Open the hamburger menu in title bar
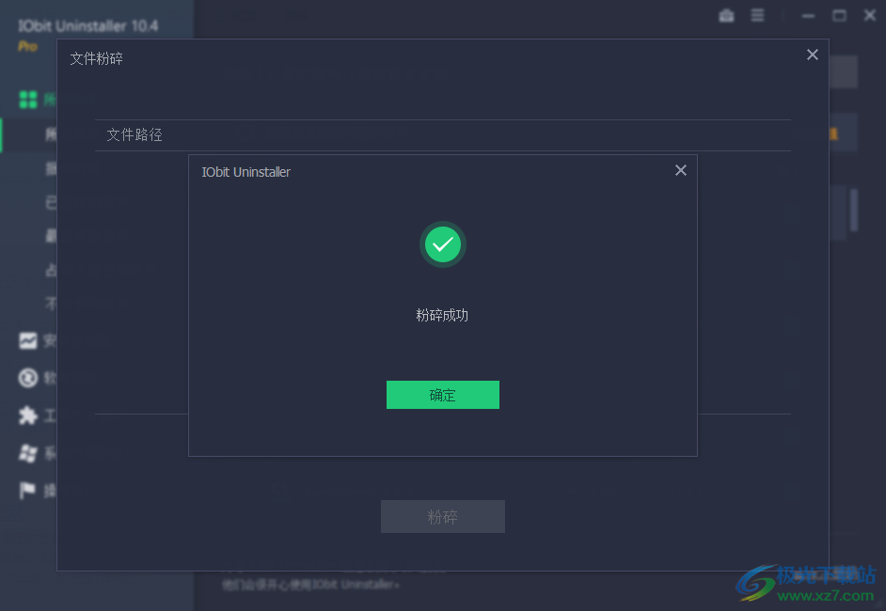 [x=758, y=16]
